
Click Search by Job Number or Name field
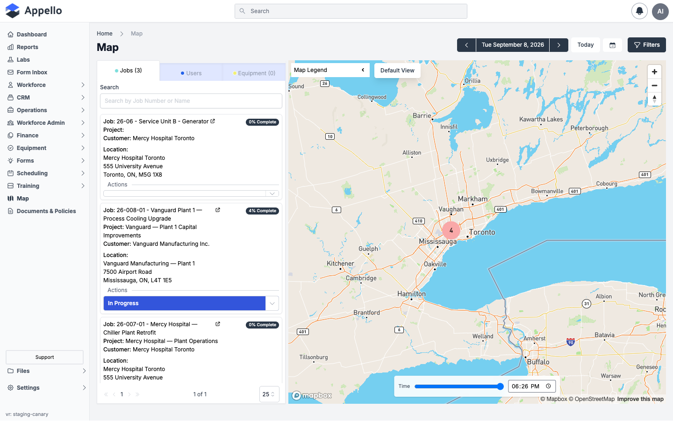point(191,101)
